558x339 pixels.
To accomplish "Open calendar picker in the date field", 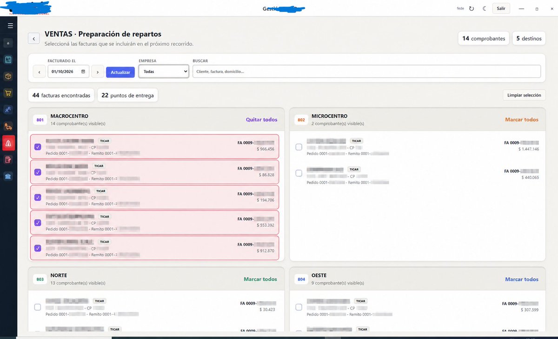I will pos(83,72).
